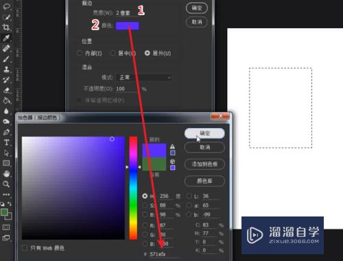Enable the Only Web Colors checkbox
The image size is (343, 261).
[x=25, y=248]
